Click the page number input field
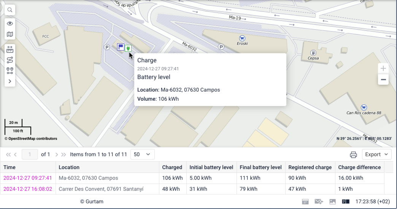This screenshot has width=397, height=209. coord(30,154)
